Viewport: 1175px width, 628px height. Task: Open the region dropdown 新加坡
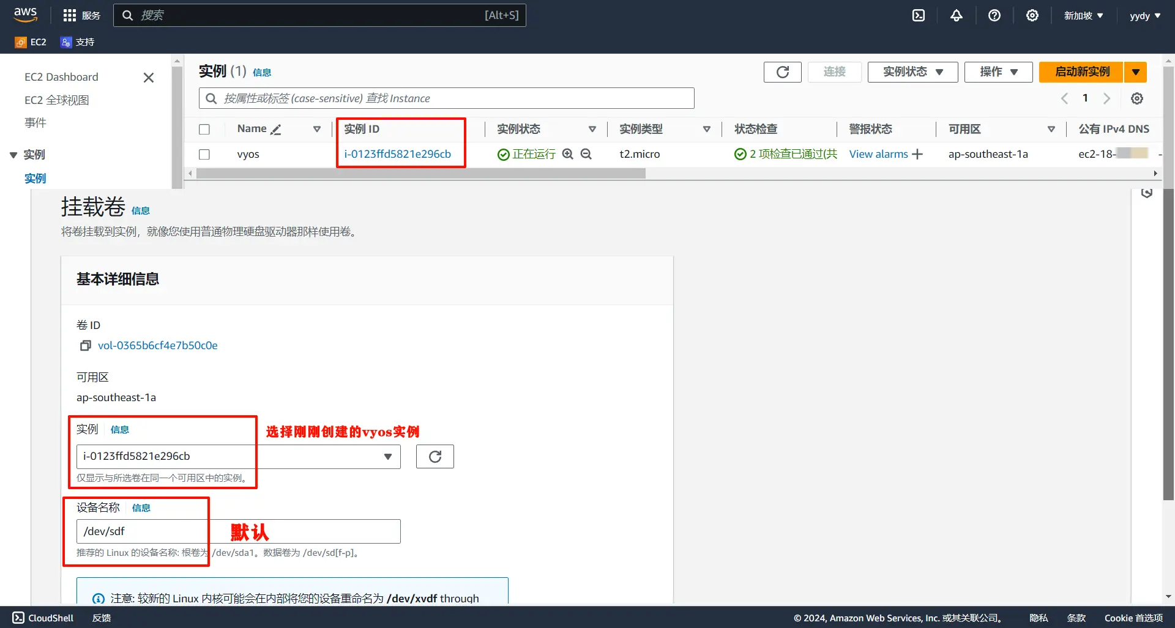pyautogui.click(x=1083, y=15)
